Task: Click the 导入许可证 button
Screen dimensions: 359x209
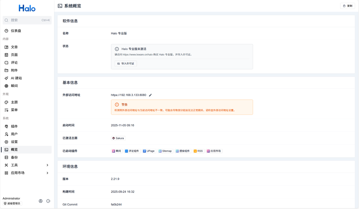Action: click(126, 64)
